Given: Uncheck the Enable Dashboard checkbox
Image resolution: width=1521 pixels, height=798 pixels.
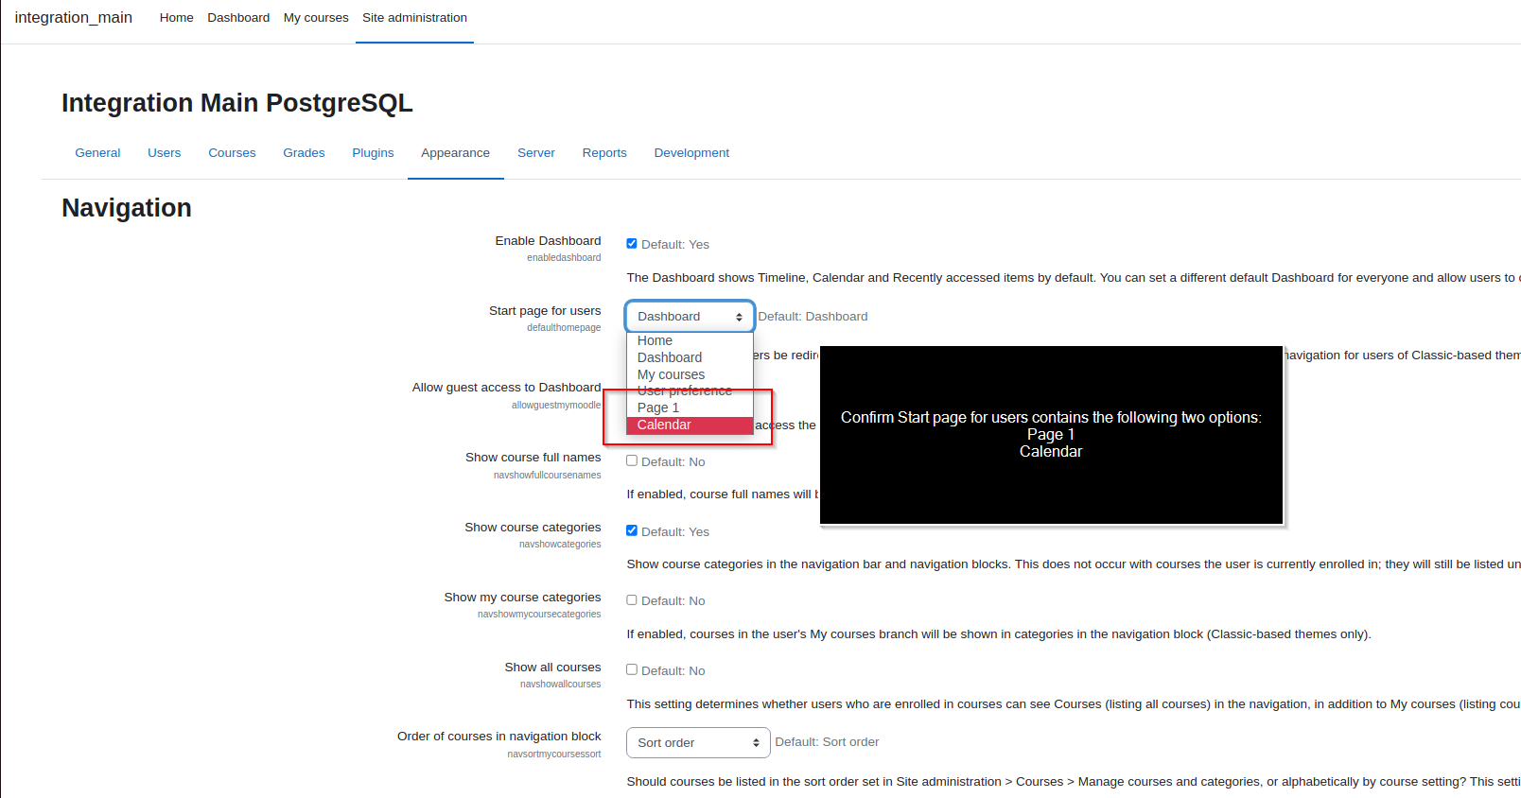Looking at the screenshot, I should [632, 244].
